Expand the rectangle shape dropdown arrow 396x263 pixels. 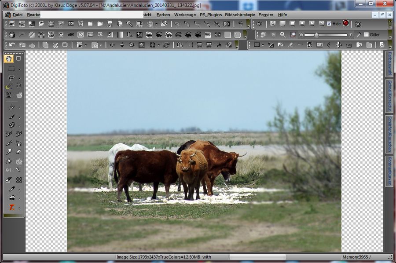tap(263, 45)
